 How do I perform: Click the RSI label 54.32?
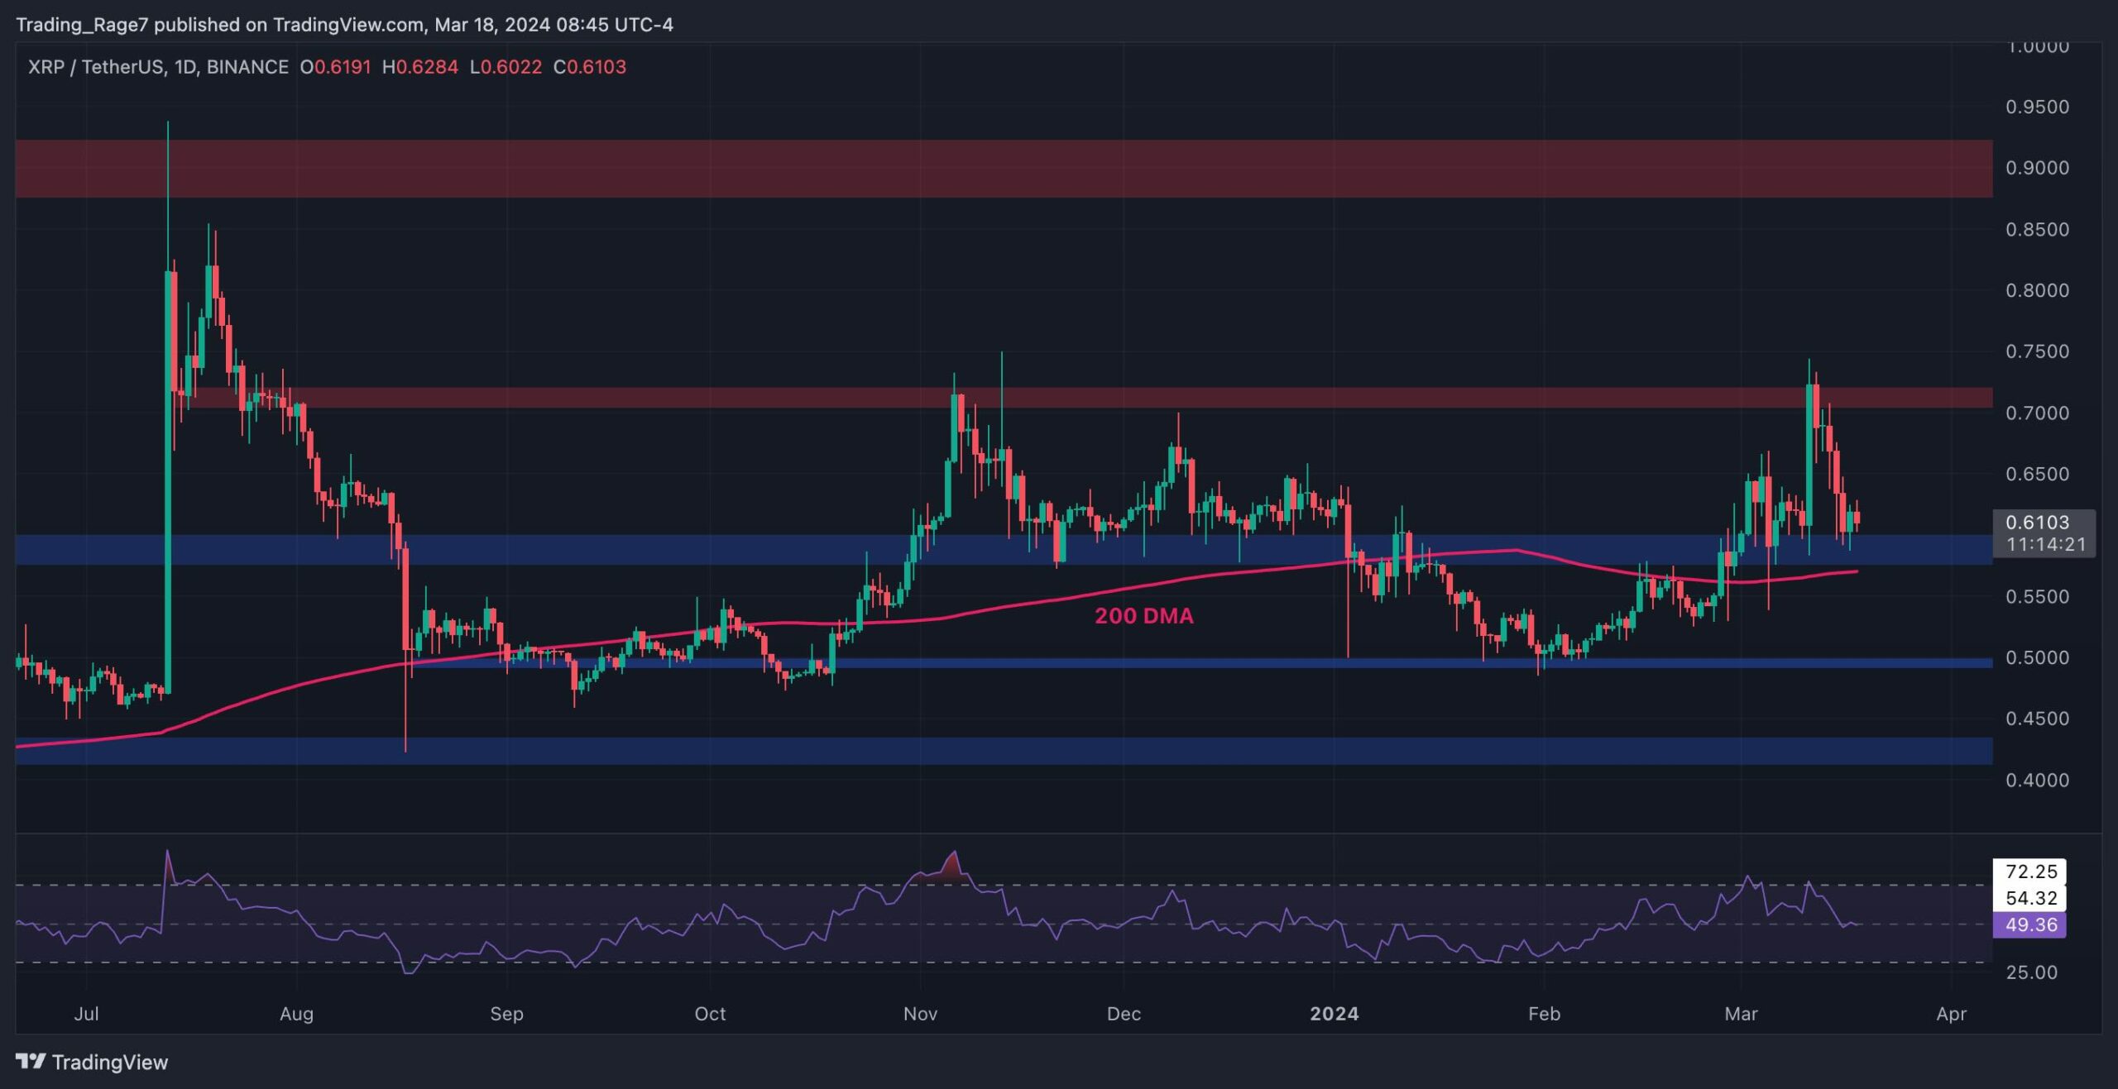point(2030,898)
